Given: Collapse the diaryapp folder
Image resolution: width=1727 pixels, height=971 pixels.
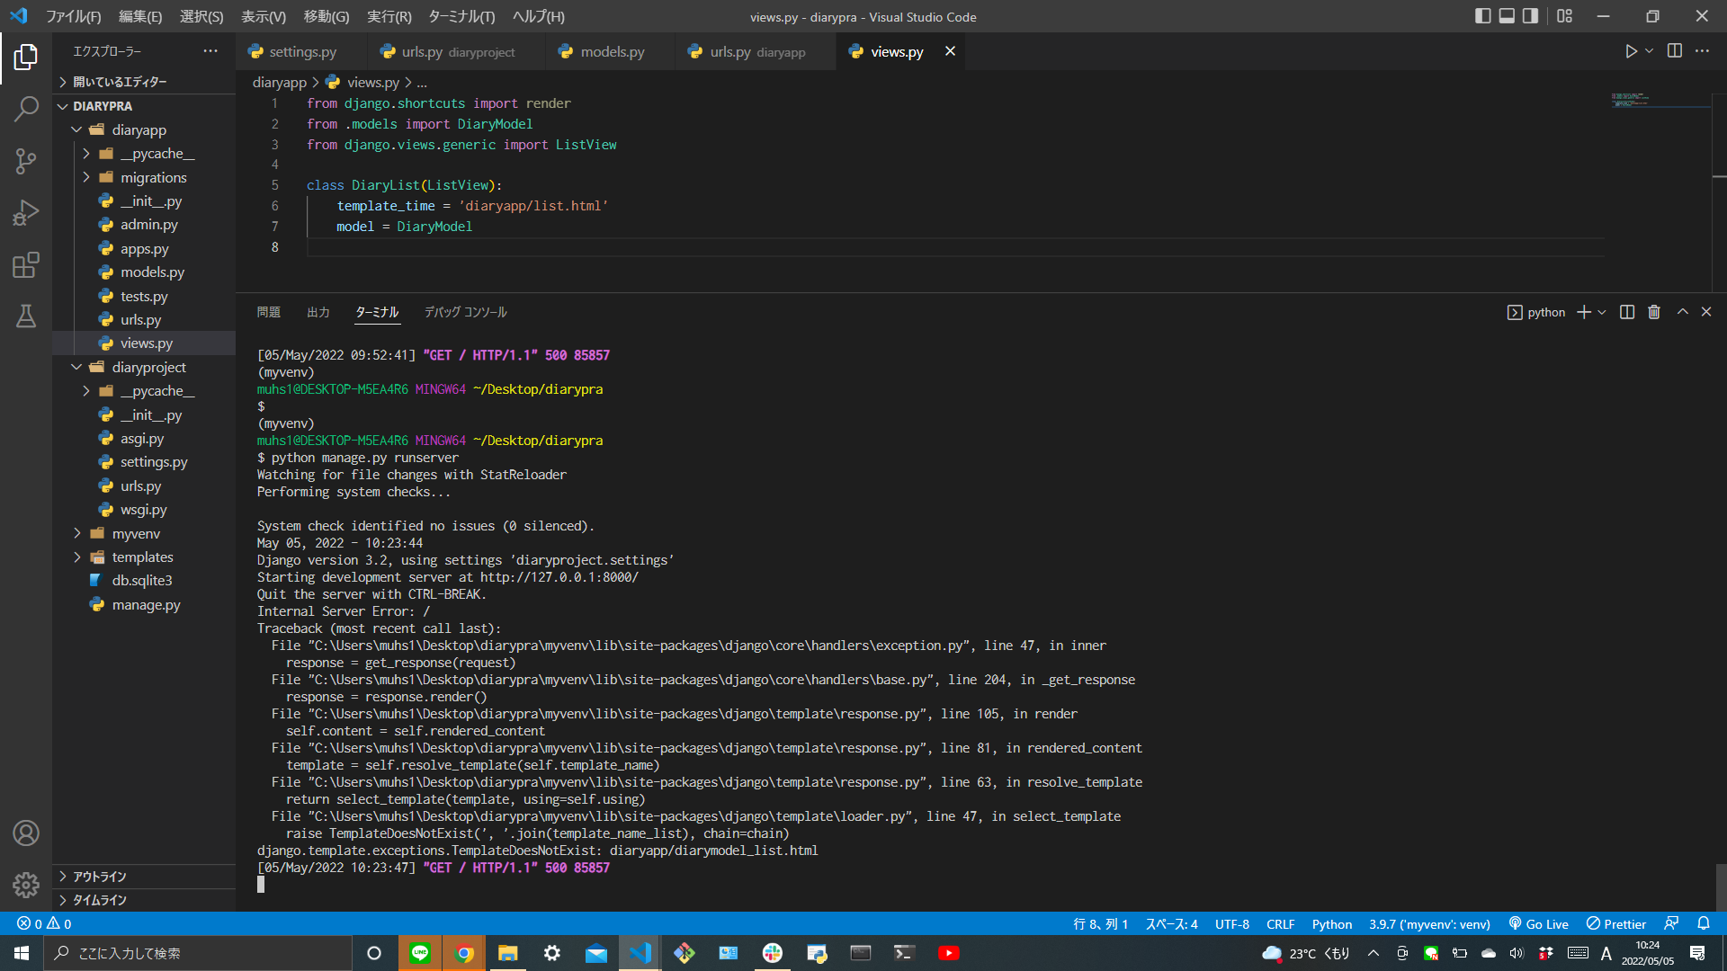Looking at the screenshot, I should click(144, 129).
